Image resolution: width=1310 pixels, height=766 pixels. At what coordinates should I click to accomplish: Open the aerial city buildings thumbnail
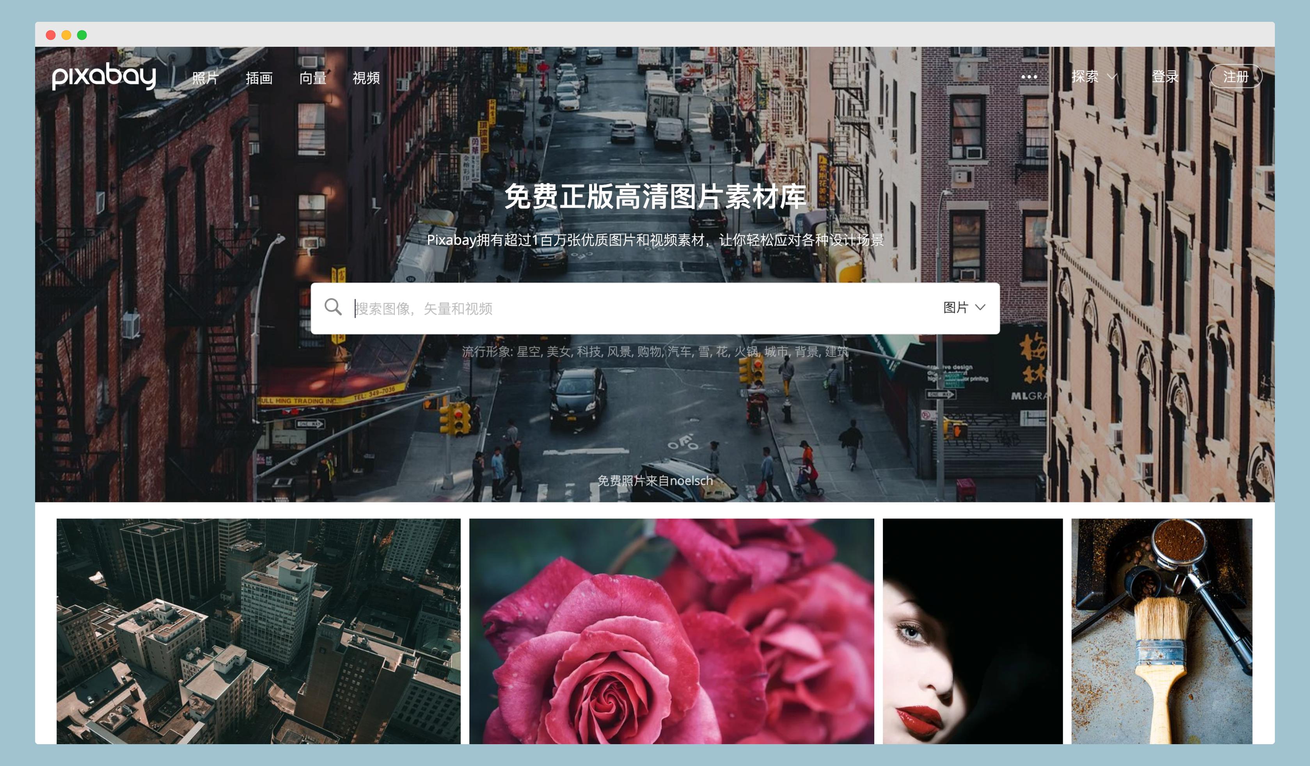[x=258, y=630]
